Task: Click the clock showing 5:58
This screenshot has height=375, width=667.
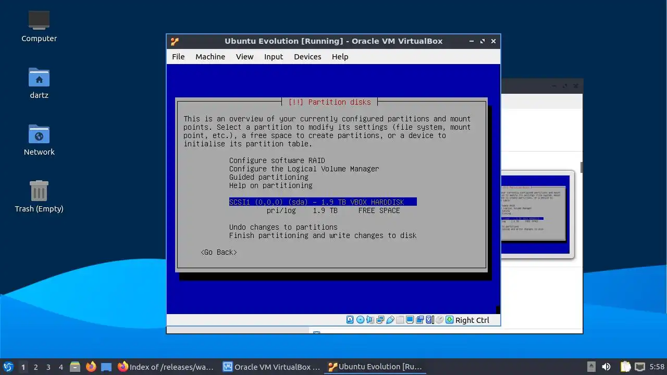Action: [x=657, y=367]
